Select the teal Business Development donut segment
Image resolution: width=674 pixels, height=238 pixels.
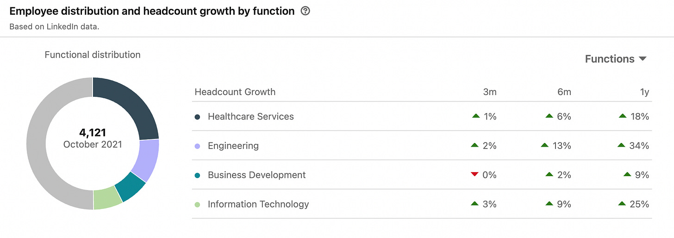[131, 186]
